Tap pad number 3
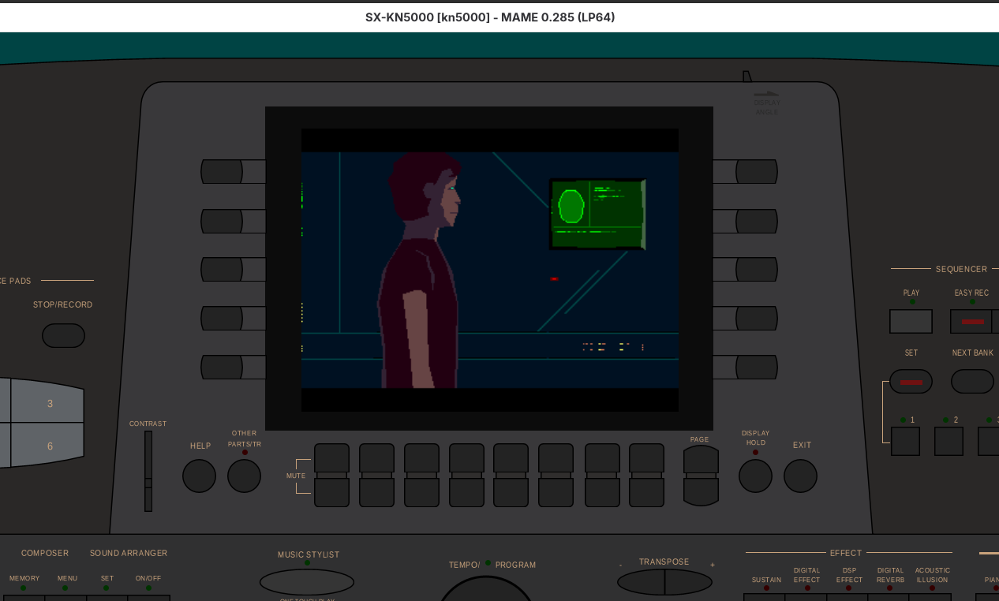The height and width of the screenshot is (601, 999). click(49, 403)
